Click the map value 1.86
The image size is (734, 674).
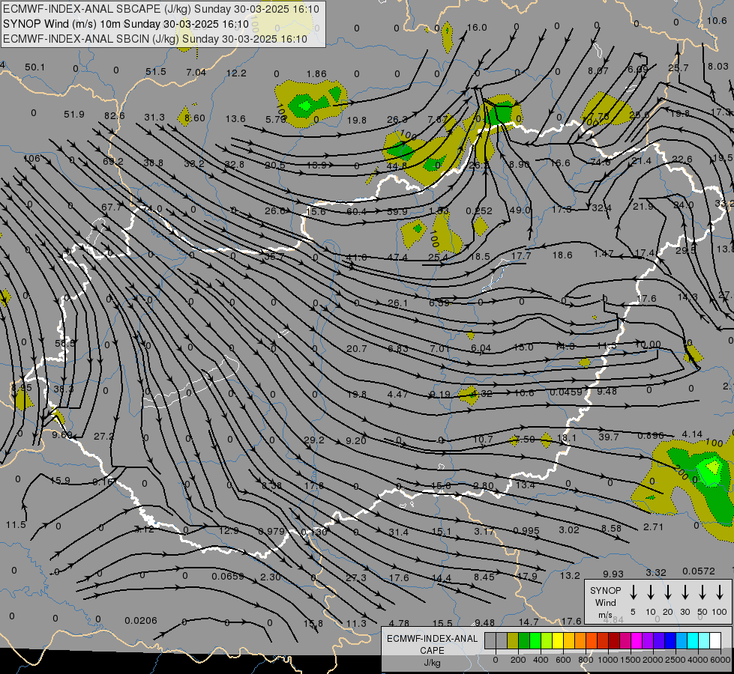316,73
